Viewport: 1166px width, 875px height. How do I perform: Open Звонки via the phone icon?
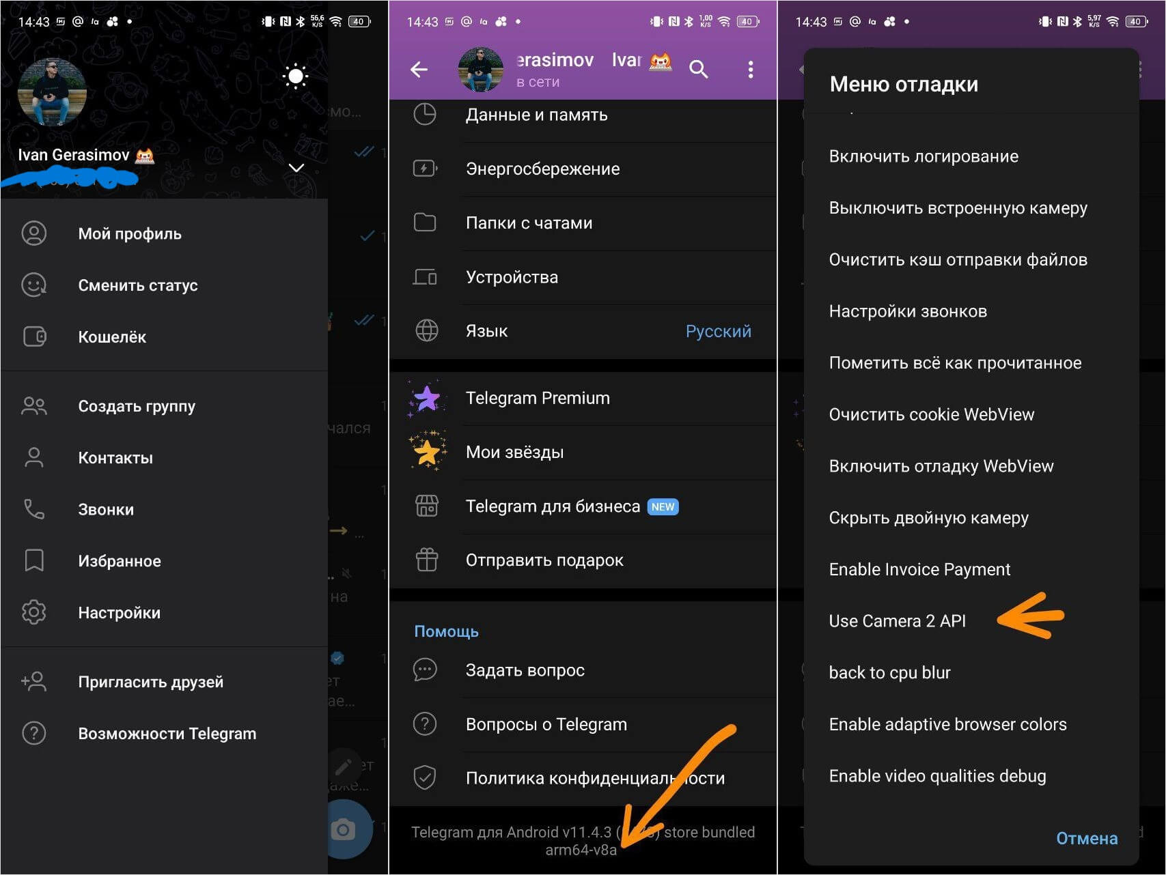point(34,508)
